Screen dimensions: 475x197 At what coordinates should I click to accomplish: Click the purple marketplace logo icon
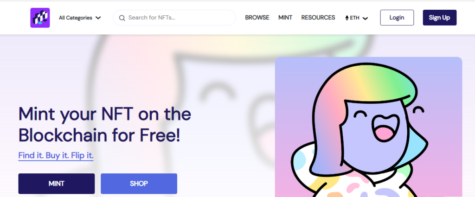pos(40,18)
